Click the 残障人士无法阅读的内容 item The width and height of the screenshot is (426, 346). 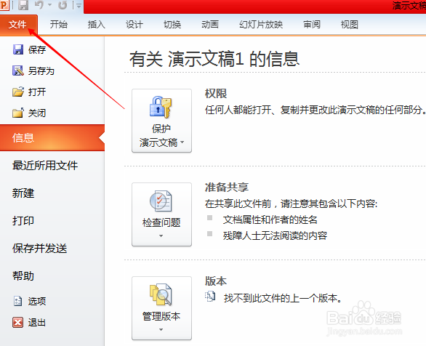tap(275, 236)
